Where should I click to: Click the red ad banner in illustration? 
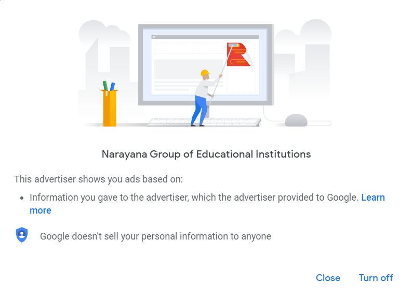click(x=238, y=55)
